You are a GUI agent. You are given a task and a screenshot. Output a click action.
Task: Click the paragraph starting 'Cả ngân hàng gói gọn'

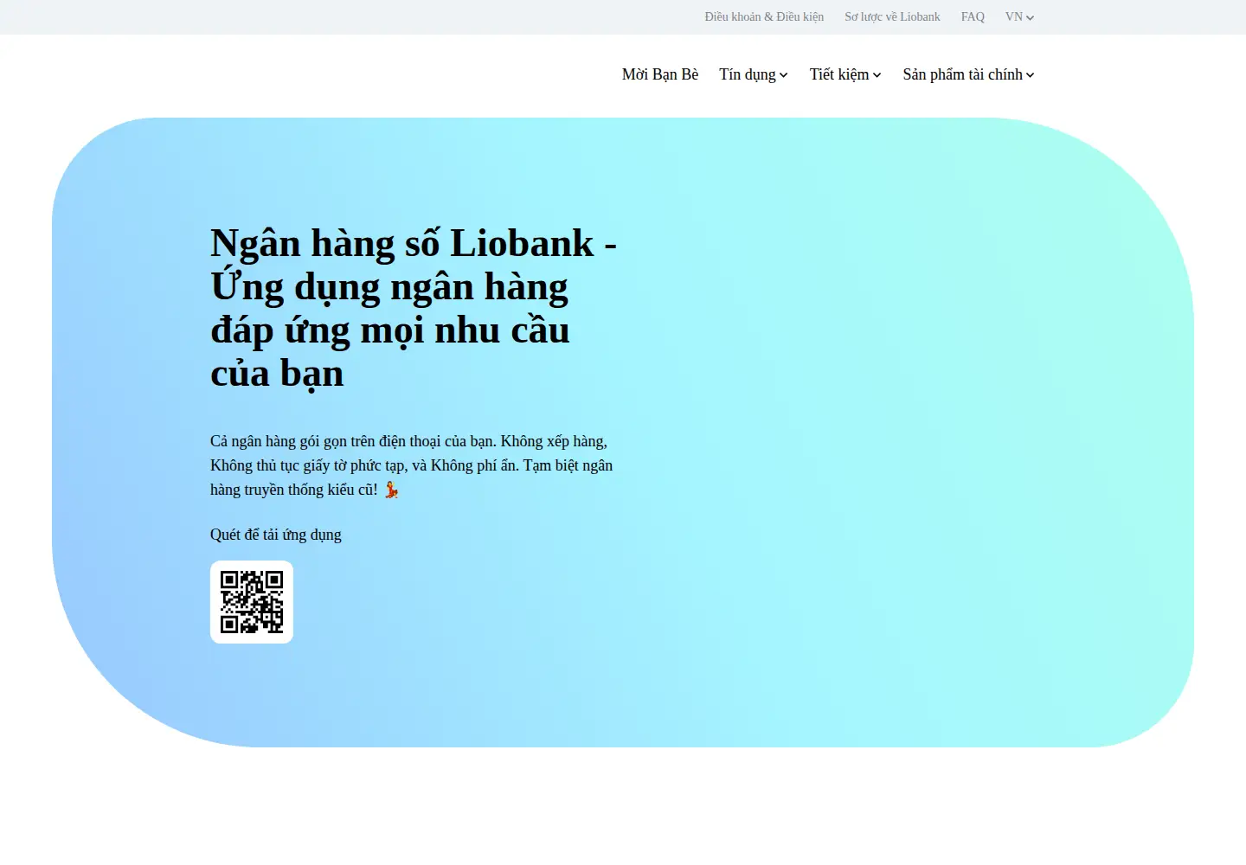[x=412, y=465]
